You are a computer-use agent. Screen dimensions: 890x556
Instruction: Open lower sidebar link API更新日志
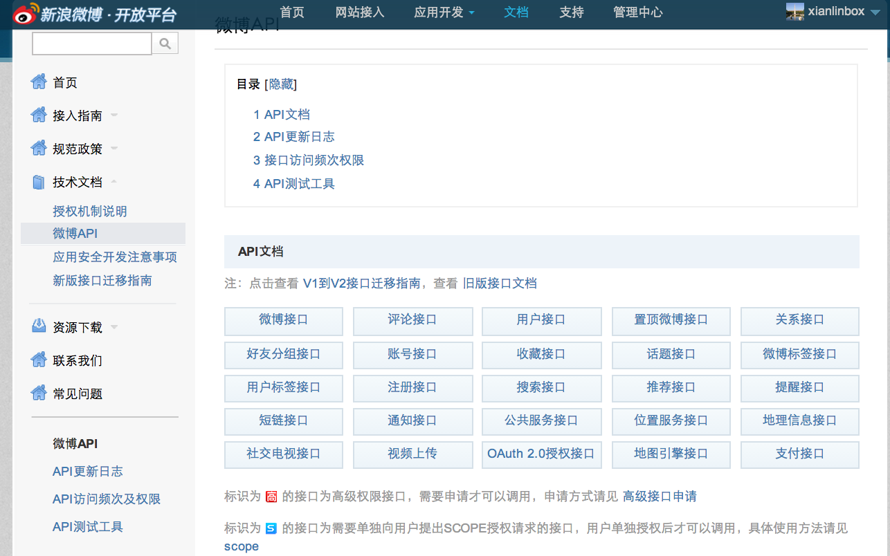coord(88,472)
